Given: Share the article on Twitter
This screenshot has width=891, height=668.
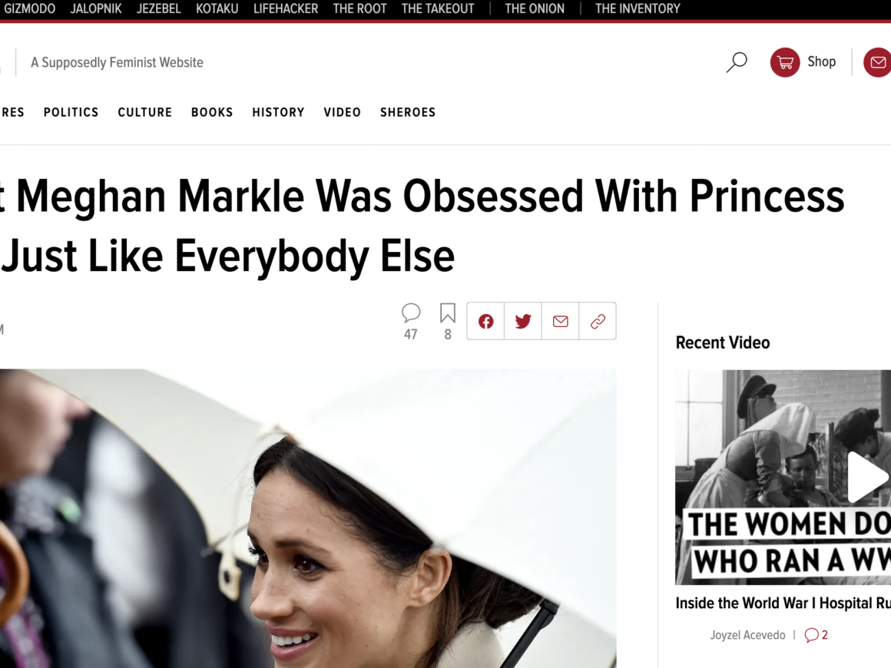Looking at the screenshot, I should pos(523,321).
